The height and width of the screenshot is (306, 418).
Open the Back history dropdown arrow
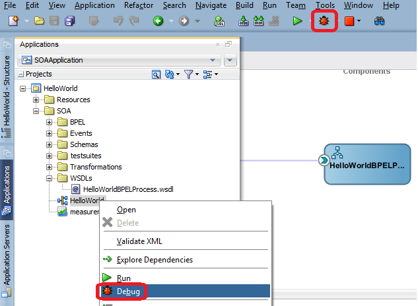pyautogui.click(x=171, y=21)
